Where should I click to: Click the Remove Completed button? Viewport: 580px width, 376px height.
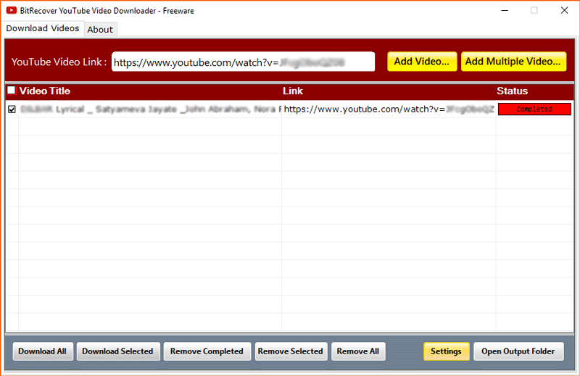207,351
